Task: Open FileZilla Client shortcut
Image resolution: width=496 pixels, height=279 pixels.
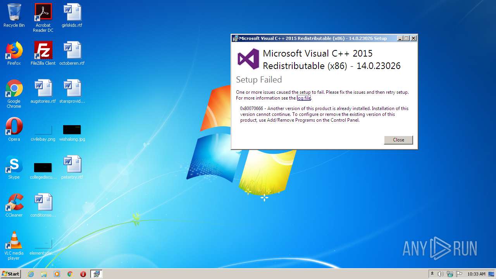Action: pyautogui.click(x=43, y=53)
